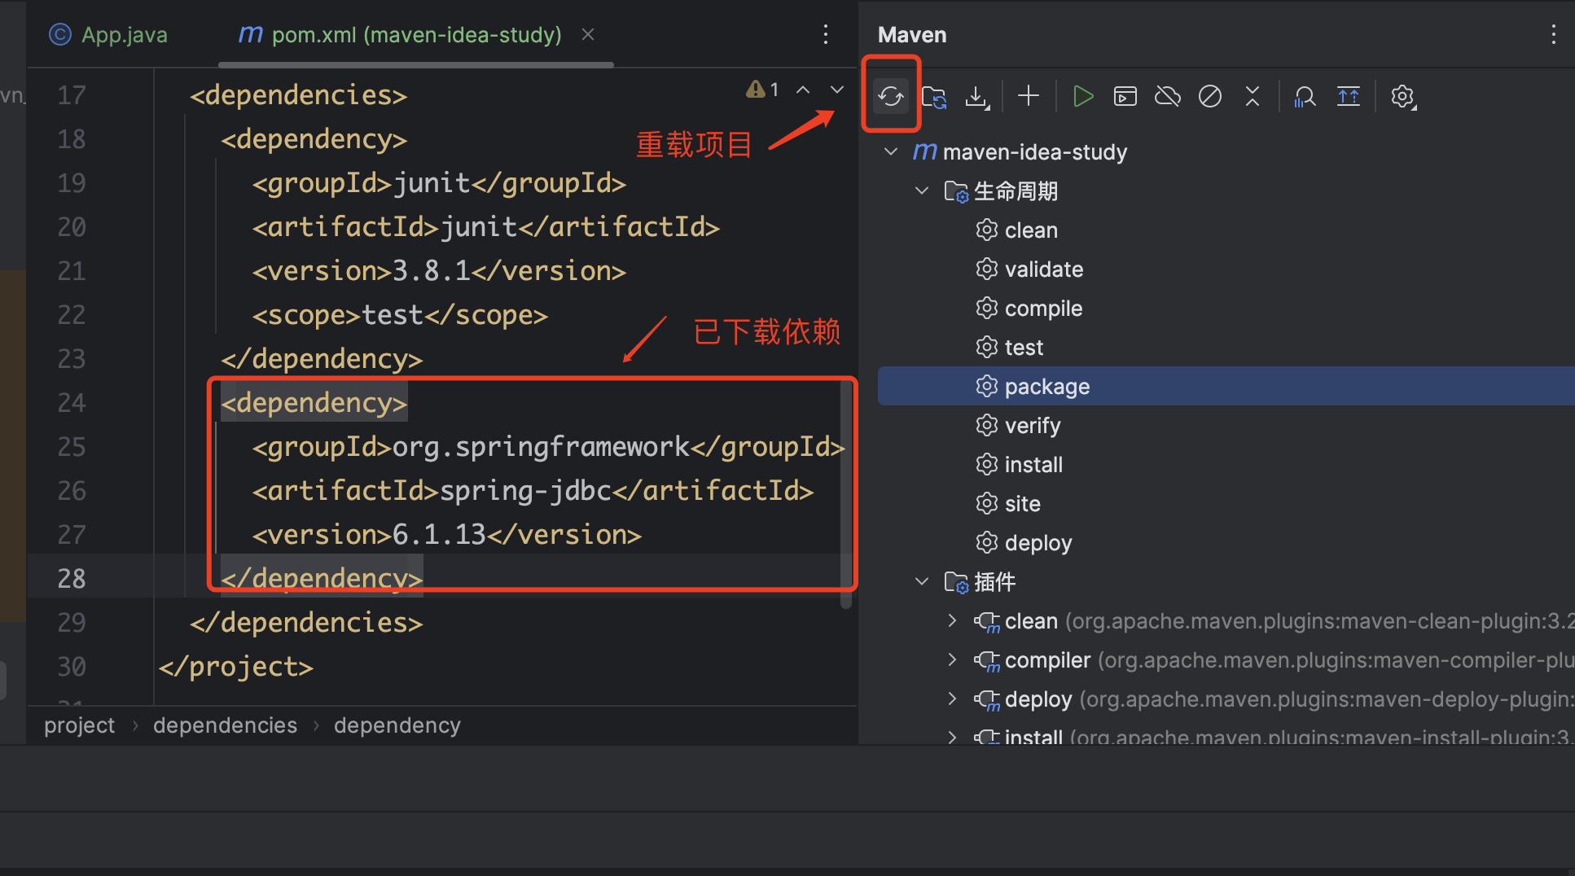Image resolution: width=1575 pixels, height=876 pixels.
Task: Open the execute Maven goal icon
Action: click(1125, 96)
